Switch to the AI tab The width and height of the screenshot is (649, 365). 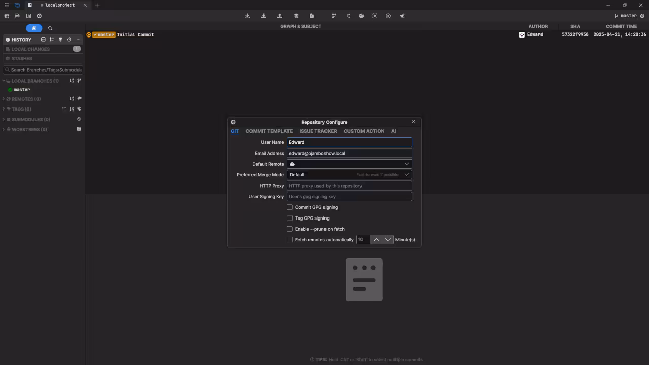394,131
